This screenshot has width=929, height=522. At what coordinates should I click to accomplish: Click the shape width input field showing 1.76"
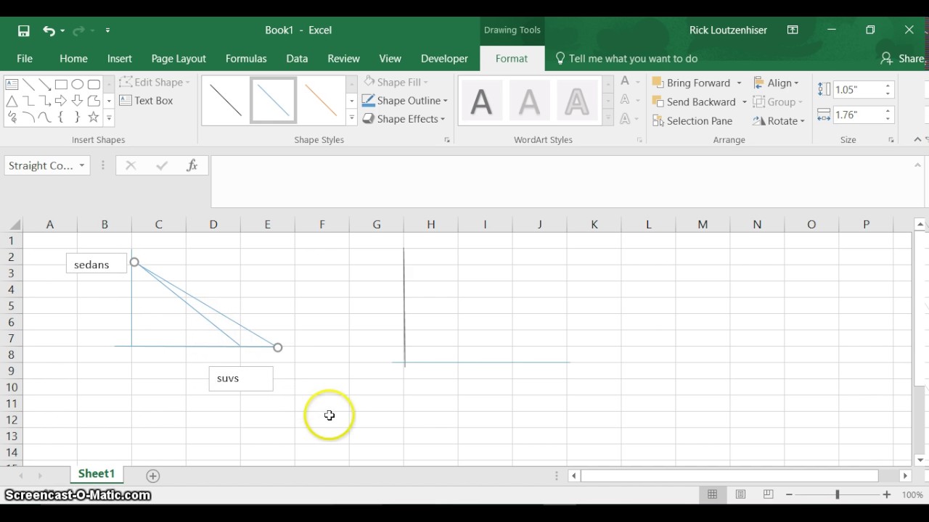857,115
